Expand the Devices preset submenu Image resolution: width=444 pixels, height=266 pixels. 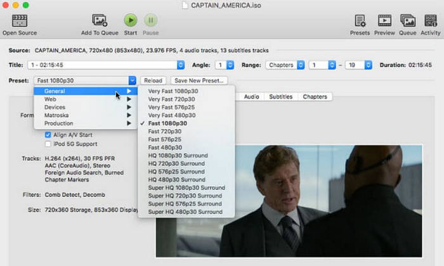86,107
